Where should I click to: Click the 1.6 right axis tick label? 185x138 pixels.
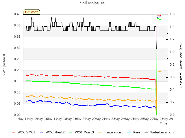tap(172, 14)
